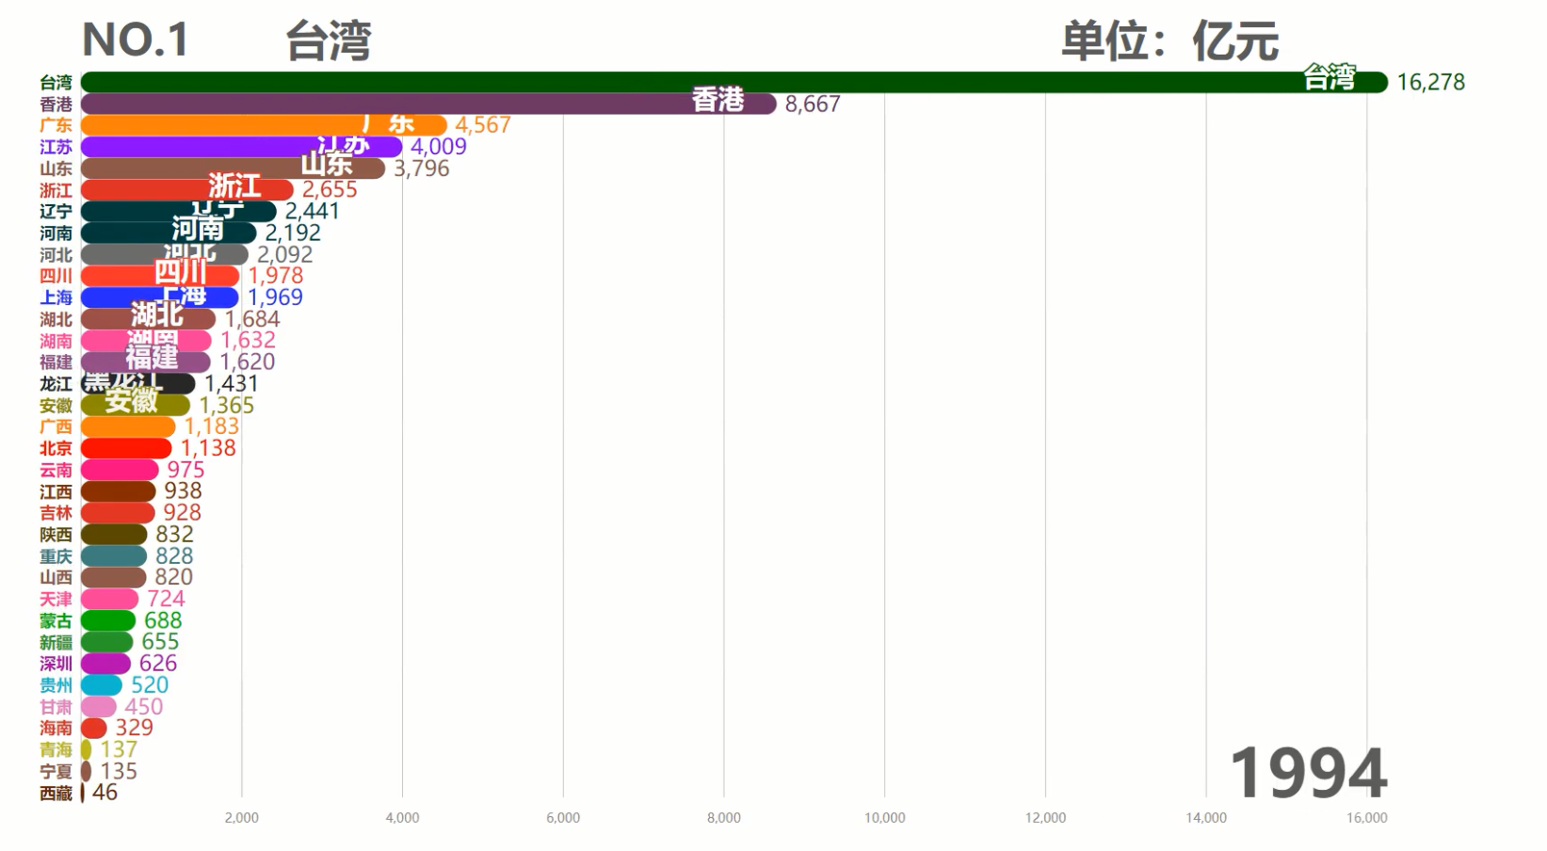Click the 1,431 value for 黑龙江
Screen dimensions: 1547x851
(x=232, y=383)
